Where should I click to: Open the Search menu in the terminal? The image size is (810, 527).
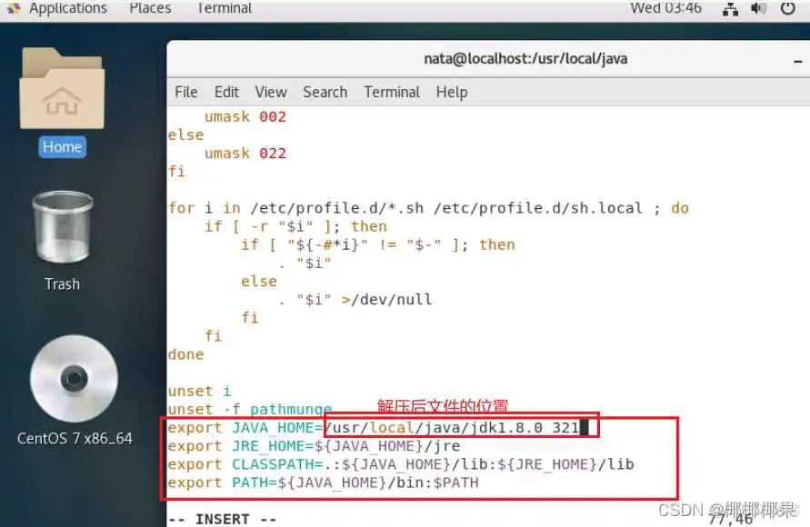[x=325, y=92]
